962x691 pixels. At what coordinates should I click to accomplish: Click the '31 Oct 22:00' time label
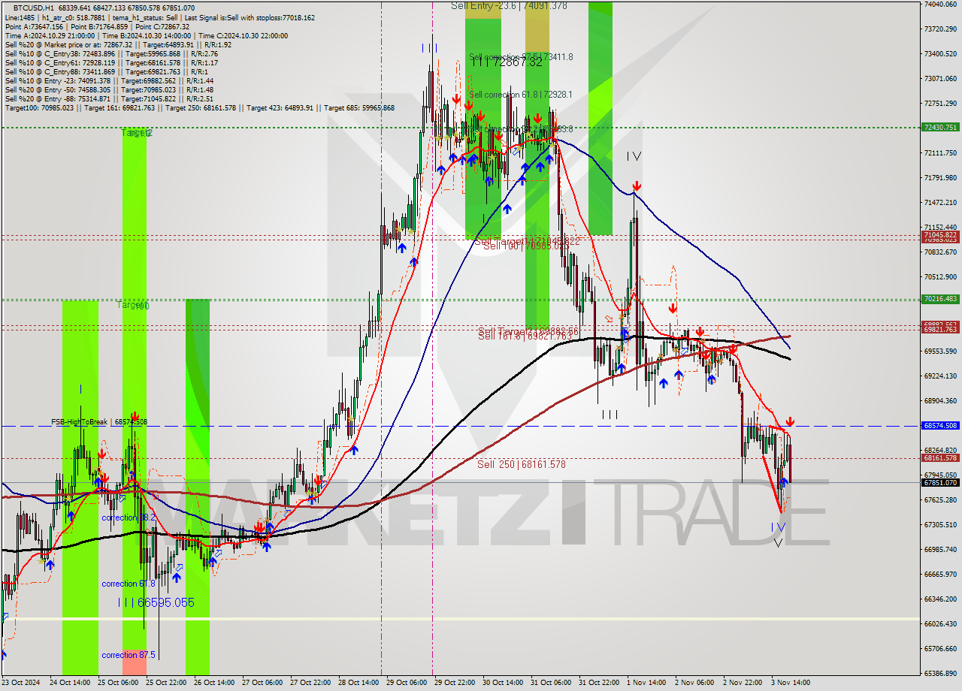[x=599, y=683]
